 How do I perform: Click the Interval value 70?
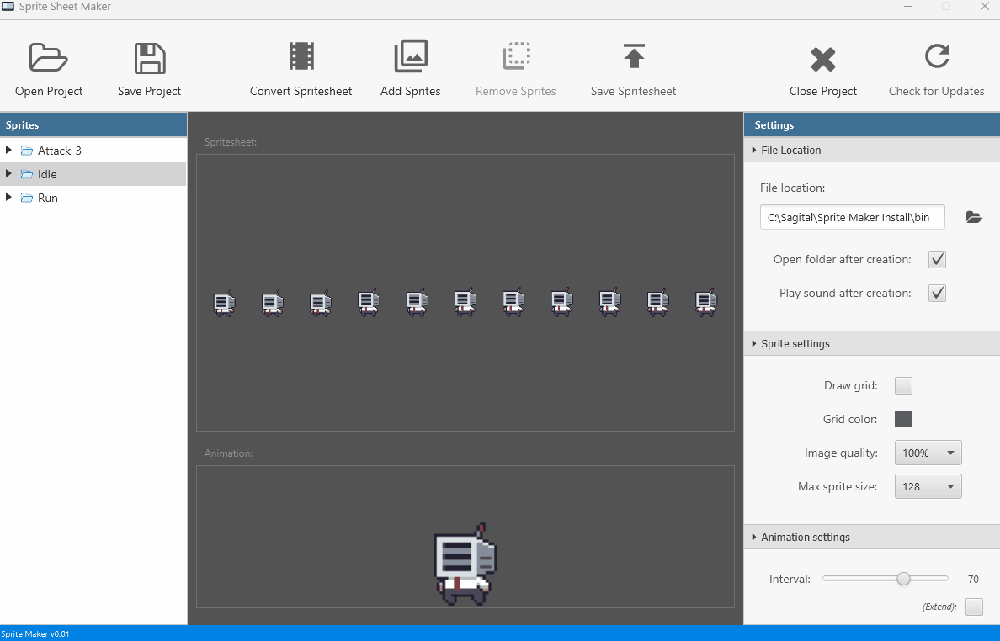973,580
